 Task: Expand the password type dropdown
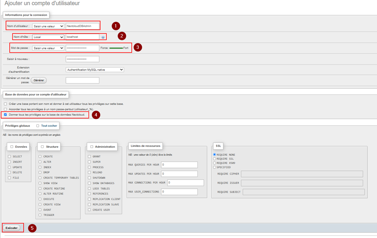pyautogui.click(x=48, y=48)
